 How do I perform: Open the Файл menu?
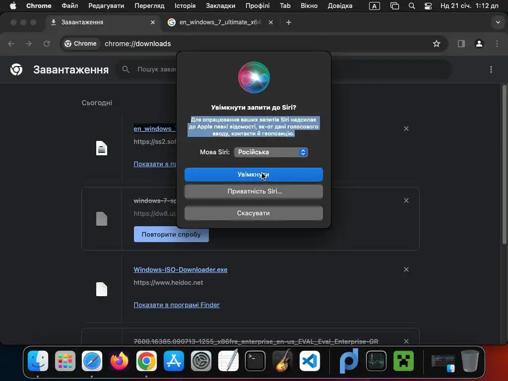pos(69,6)
